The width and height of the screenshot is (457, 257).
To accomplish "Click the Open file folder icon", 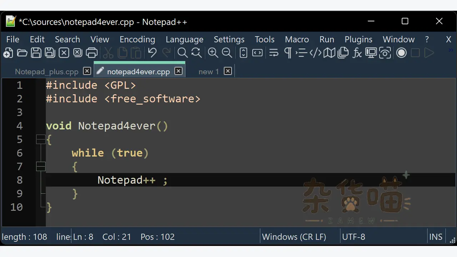I will 22,53.
